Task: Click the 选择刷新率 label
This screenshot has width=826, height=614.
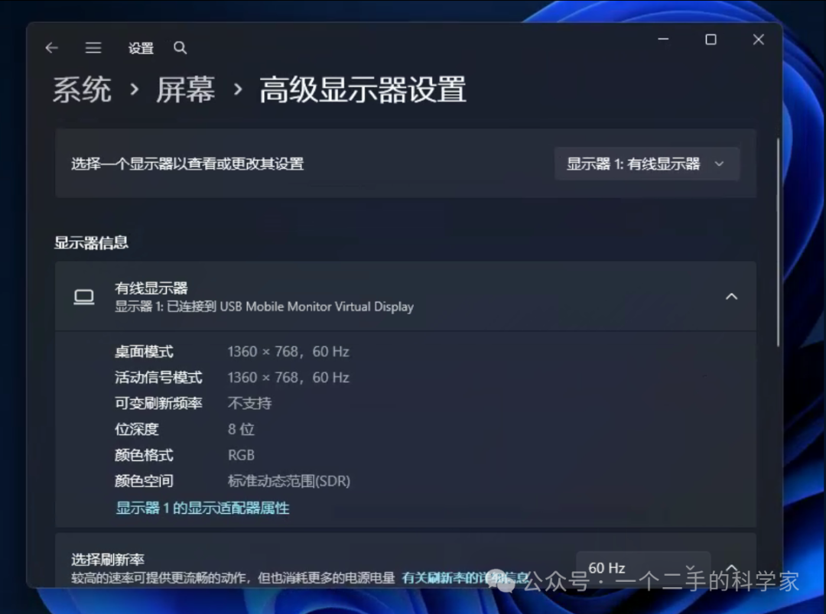Action: click(x=108, y=559)
